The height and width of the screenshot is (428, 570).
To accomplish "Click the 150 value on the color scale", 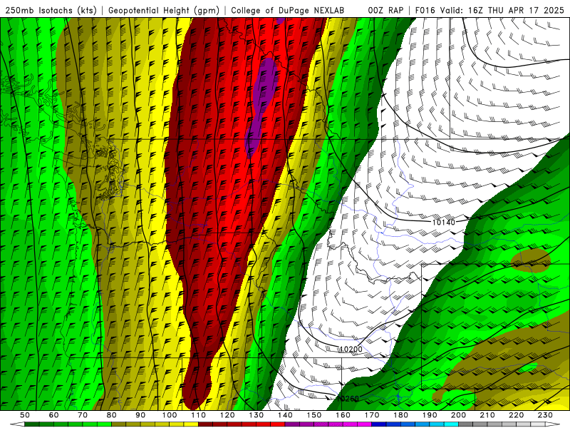I will point(314,415).
